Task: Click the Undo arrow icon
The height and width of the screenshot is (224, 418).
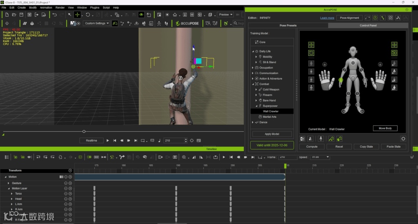Action: click(x=55, y=15)
